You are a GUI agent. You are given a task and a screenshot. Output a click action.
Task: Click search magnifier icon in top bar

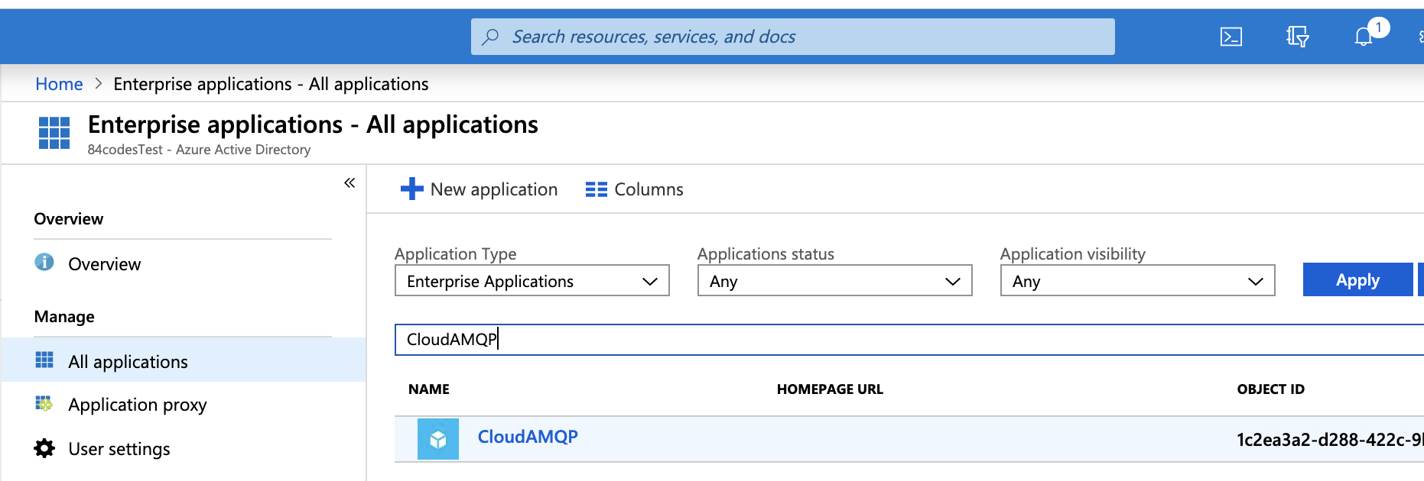tap(490, 37)
